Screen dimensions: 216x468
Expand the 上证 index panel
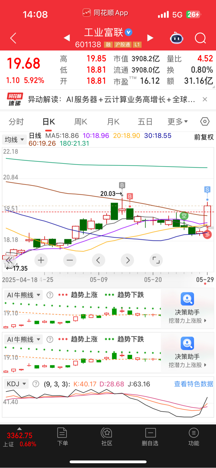coord(19,438)
